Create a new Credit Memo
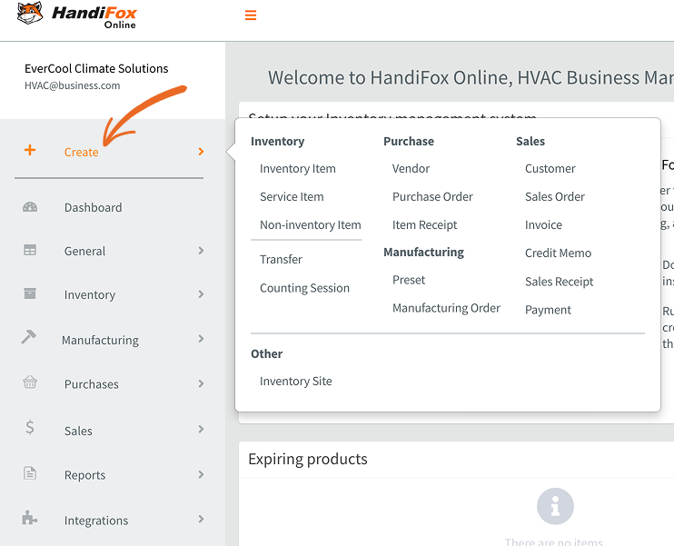The height and width of the screenshot is (546, 674). tap(558, 253)
